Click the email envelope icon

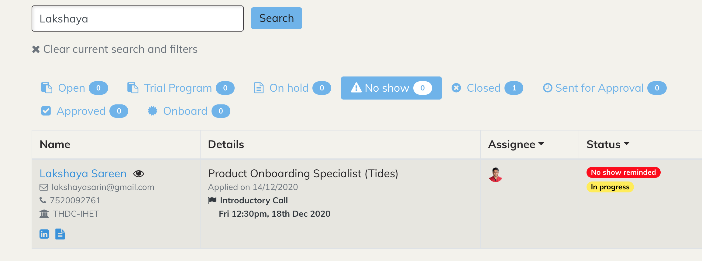coord(44,187)
